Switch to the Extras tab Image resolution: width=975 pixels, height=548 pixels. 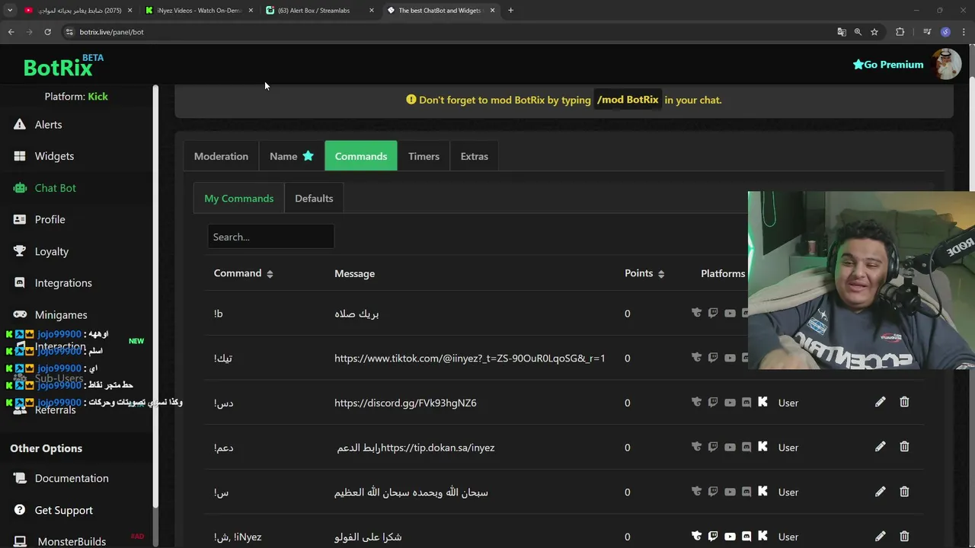coord(474,156)
